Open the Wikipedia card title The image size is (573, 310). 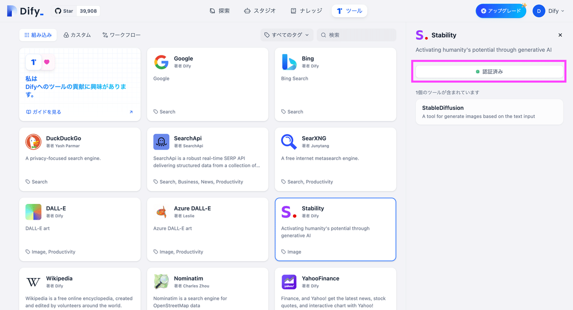point(59,278)
